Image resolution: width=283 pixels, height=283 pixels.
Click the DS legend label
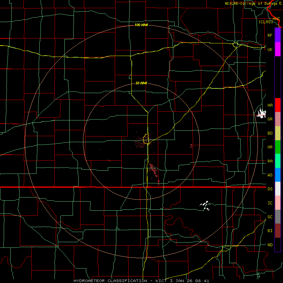point(270,189)
